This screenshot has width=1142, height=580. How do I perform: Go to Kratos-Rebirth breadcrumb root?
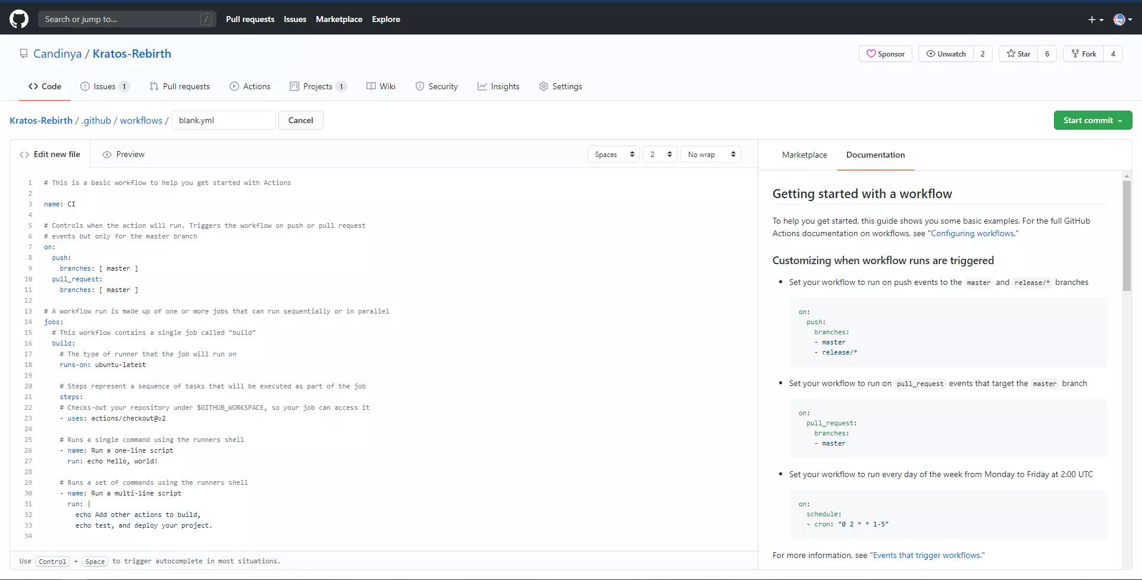(41, 120)
